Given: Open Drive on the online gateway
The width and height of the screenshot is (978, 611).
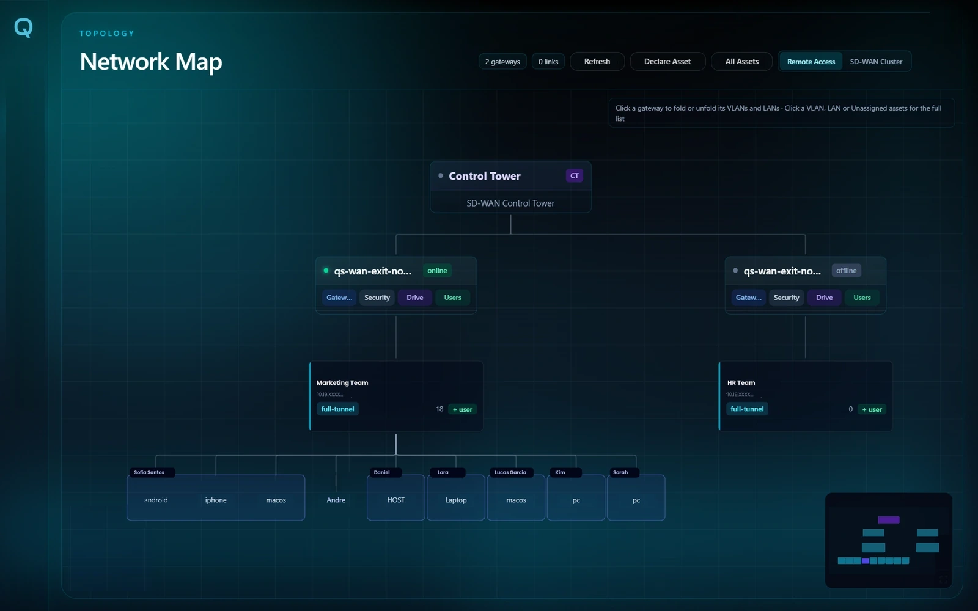Looking at the screenshot, I should [x=415, y=298].
